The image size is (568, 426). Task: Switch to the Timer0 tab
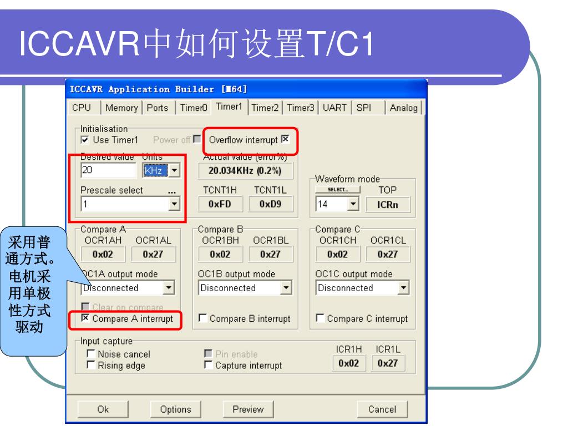pyautogui.click(x=194, y=108)
